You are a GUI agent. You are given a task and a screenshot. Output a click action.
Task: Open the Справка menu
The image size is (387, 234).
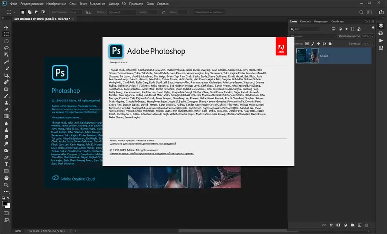pyautogui.click(x=163, y=4)
